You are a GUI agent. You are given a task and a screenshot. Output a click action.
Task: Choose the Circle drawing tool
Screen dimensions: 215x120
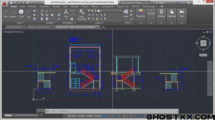(x=21, y=14)
